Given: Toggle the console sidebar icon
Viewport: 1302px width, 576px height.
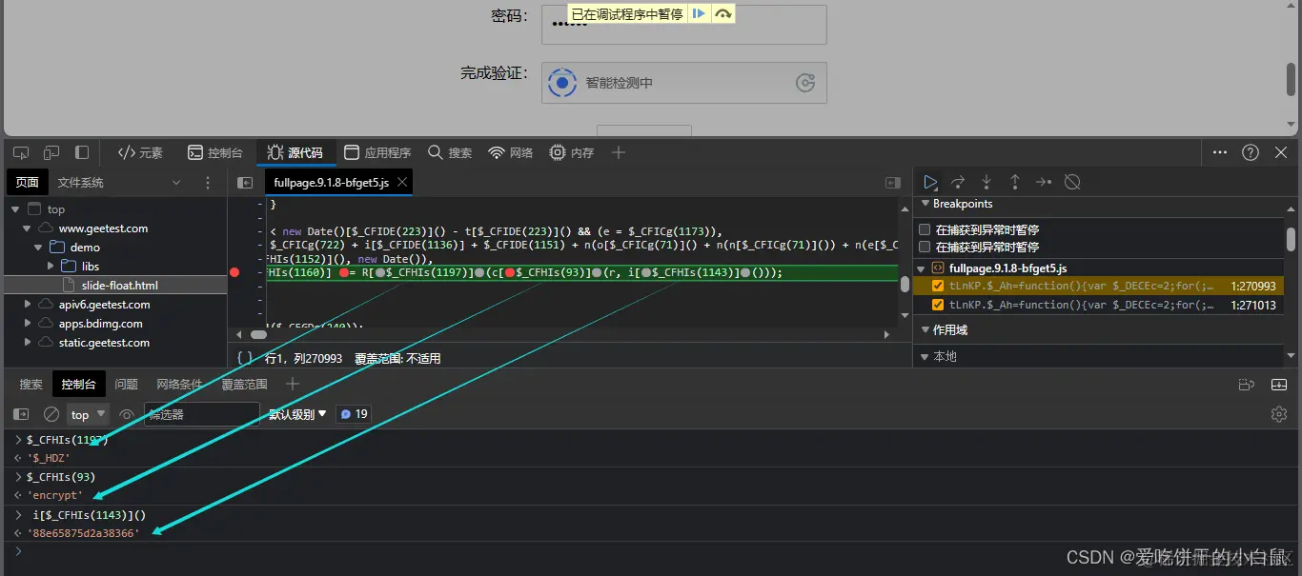Looking at the screenshot, I should 21,414.
